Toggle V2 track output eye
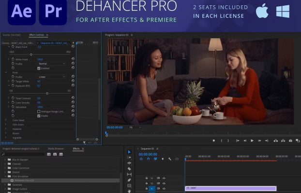The height and width of the screenshot is (193, 301). 164,183
